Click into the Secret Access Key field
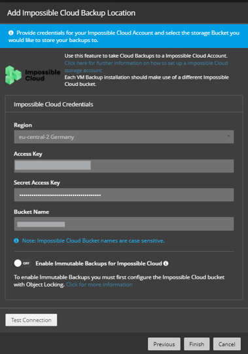The image size is (248, 354). (x=124, y=195)
